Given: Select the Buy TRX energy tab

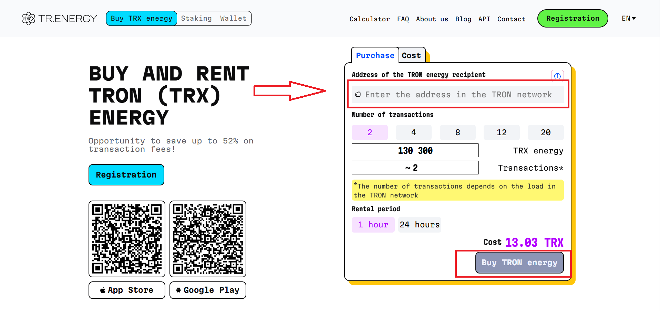Looking at the screenshot, I should click(142, 18).
